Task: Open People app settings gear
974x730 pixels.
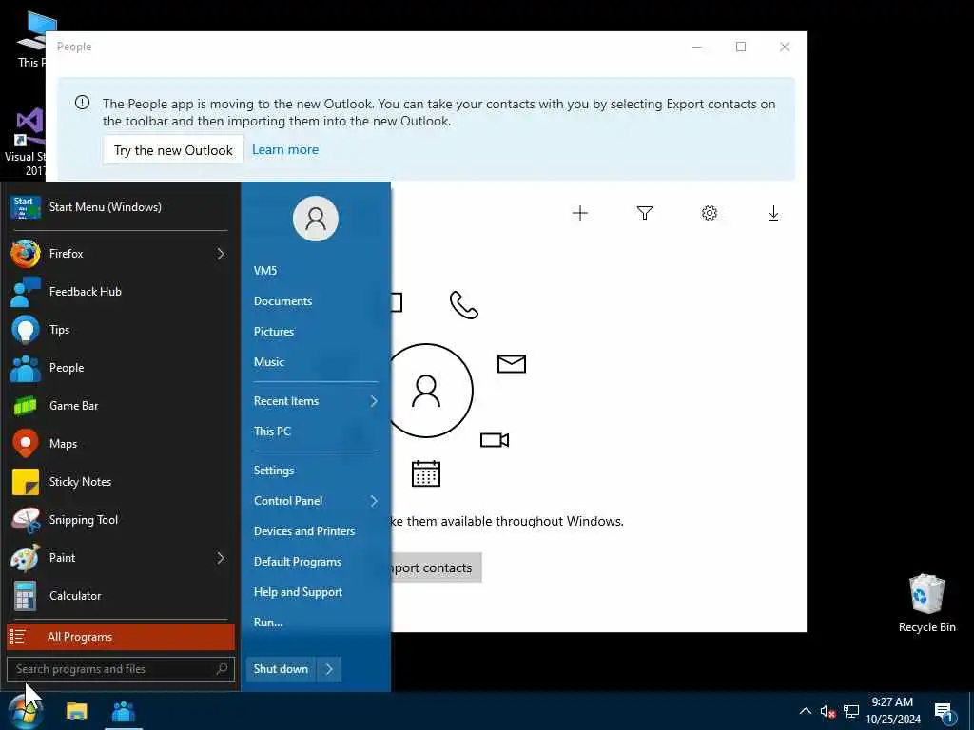Action: coord(710,213)
